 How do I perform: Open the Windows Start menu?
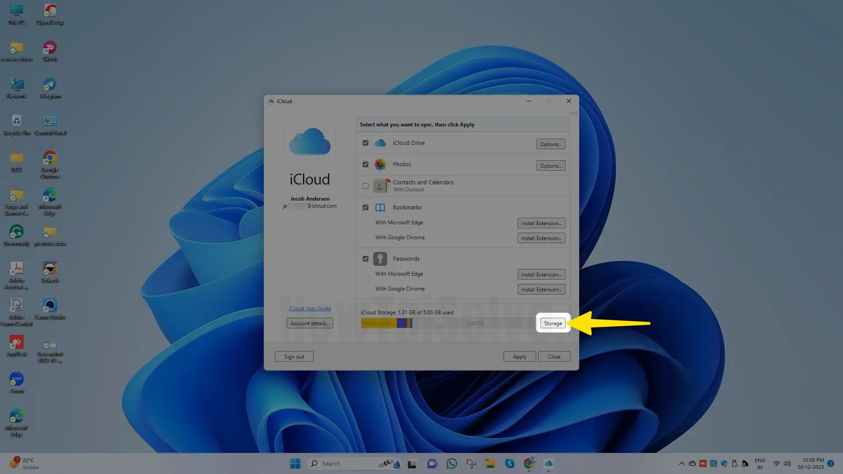295,463
